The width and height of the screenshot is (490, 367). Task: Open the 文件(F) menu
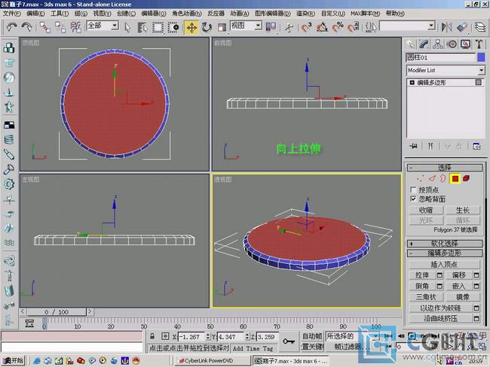tap(12, 14)
